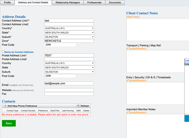
Task: Click the red No phone preference message
Action: [45, 115]
